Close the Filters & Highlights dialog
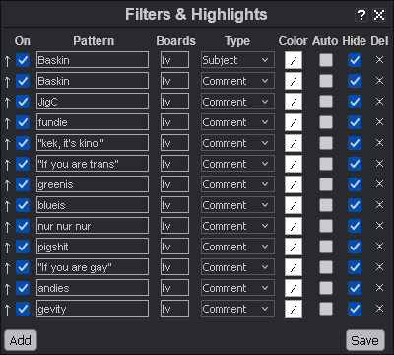This screenshot has height=355, width=394. tap(379, 15)
